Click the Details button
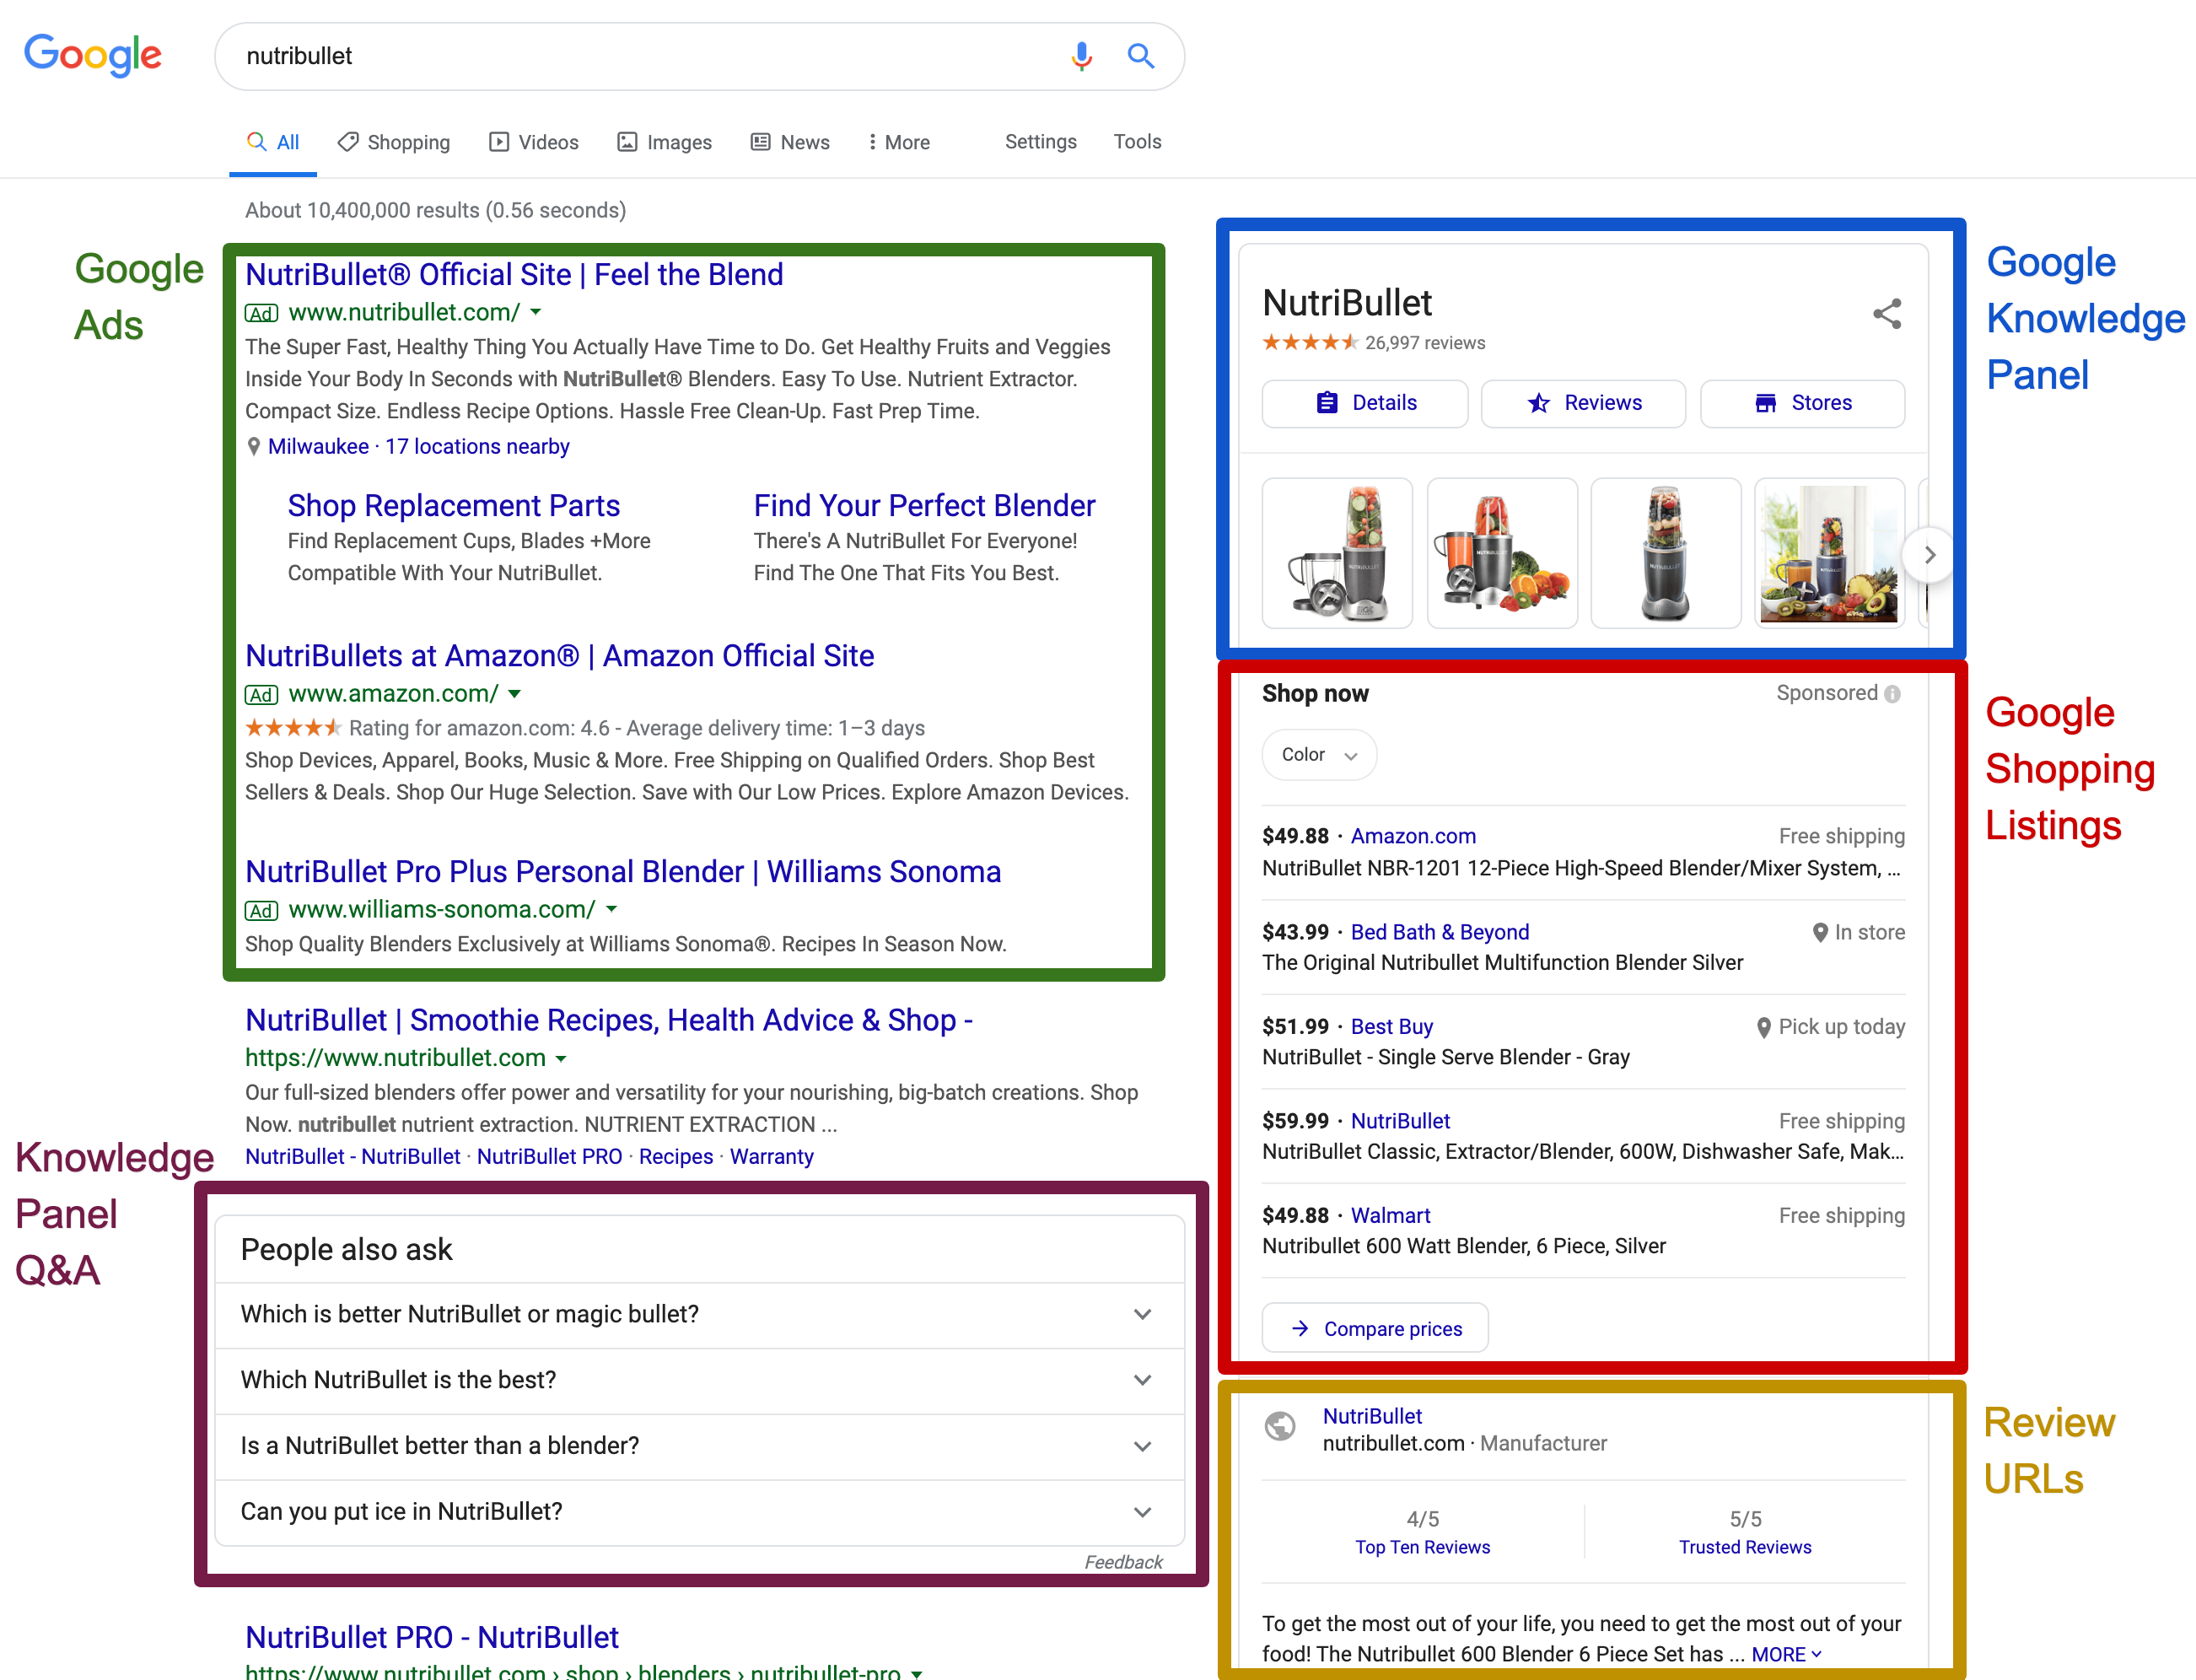 (1365, 403)
